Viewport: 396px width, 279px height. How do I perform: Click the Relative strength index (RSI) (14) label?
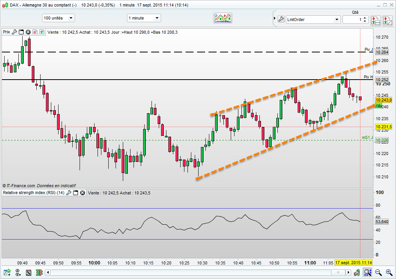(34, 193)
